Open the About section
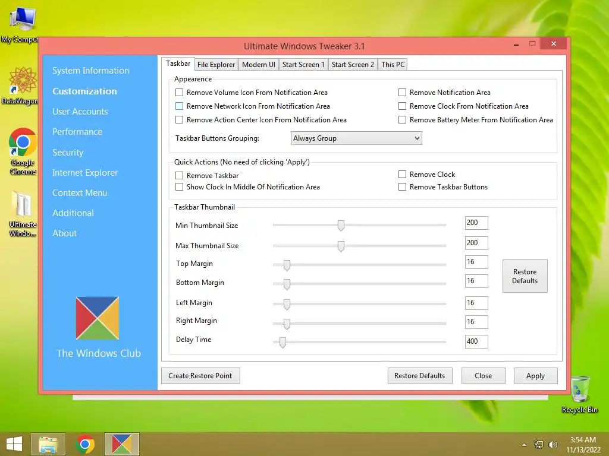This screenshot has height=456, width=609. click(64, 233)
